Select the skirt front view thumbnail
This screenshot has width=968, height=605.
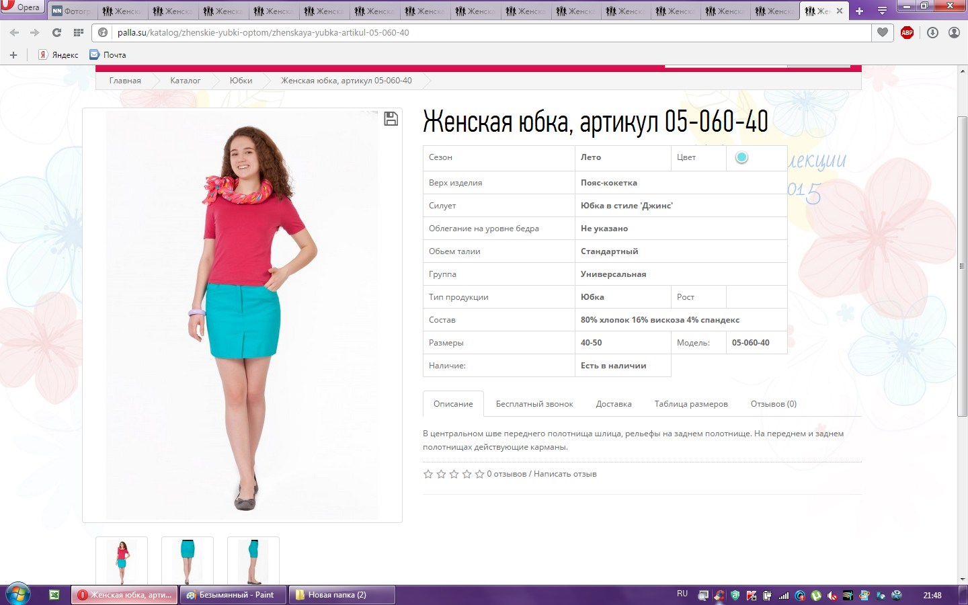pyautogui.click(x=188, y=561)
